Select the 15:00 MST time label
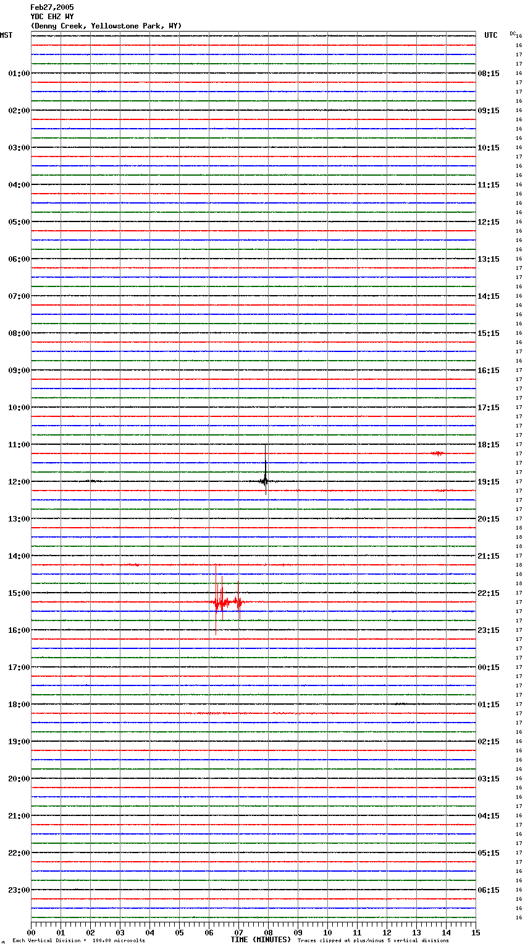Viewport: 525px width, 949px height. tap(19, 593)
